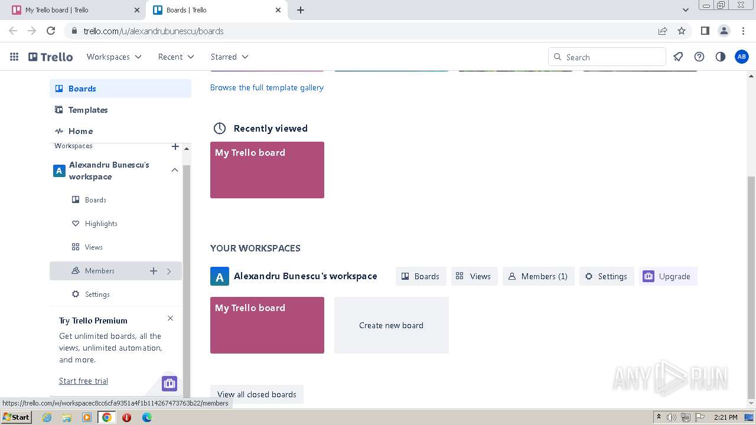Select Home in left navigation
The width and height of the screenshot is (756, 425).
coord(120,131)
